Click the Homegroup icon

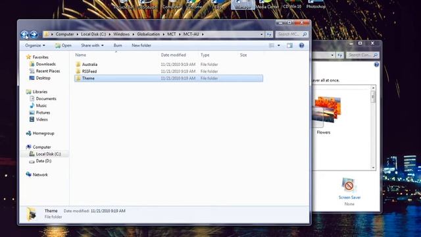pos(28,133)
